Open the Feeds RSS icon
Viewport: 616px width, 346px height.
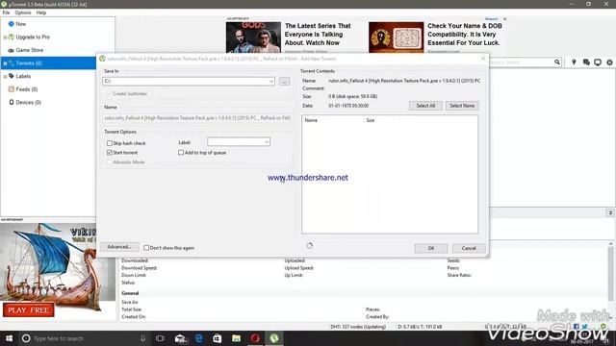point(12,89)
